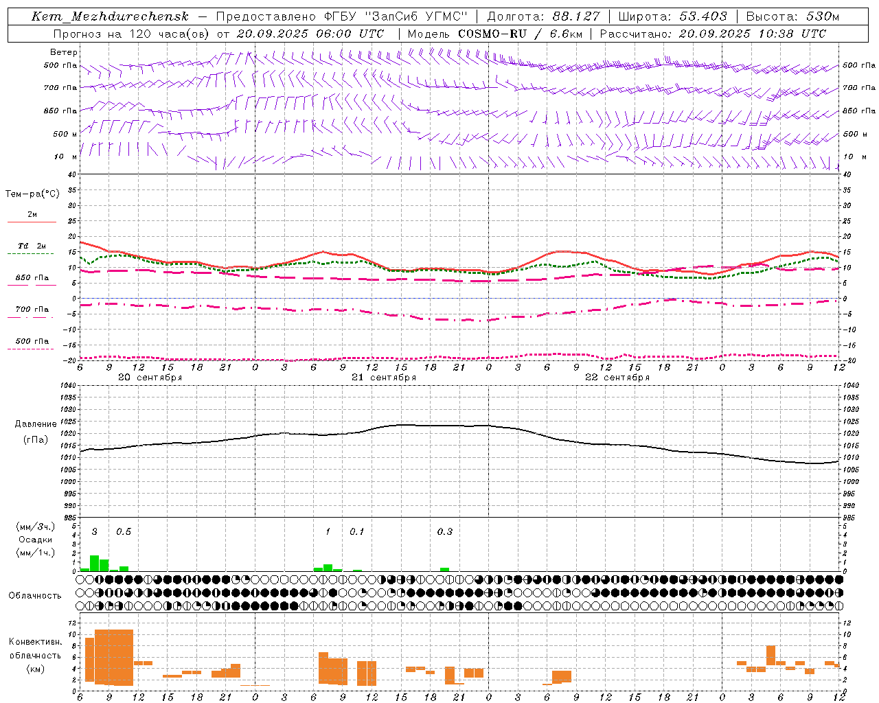
Task: Click the 3-hour precipitation value 0.1
Action: click(x=357, y=532)
